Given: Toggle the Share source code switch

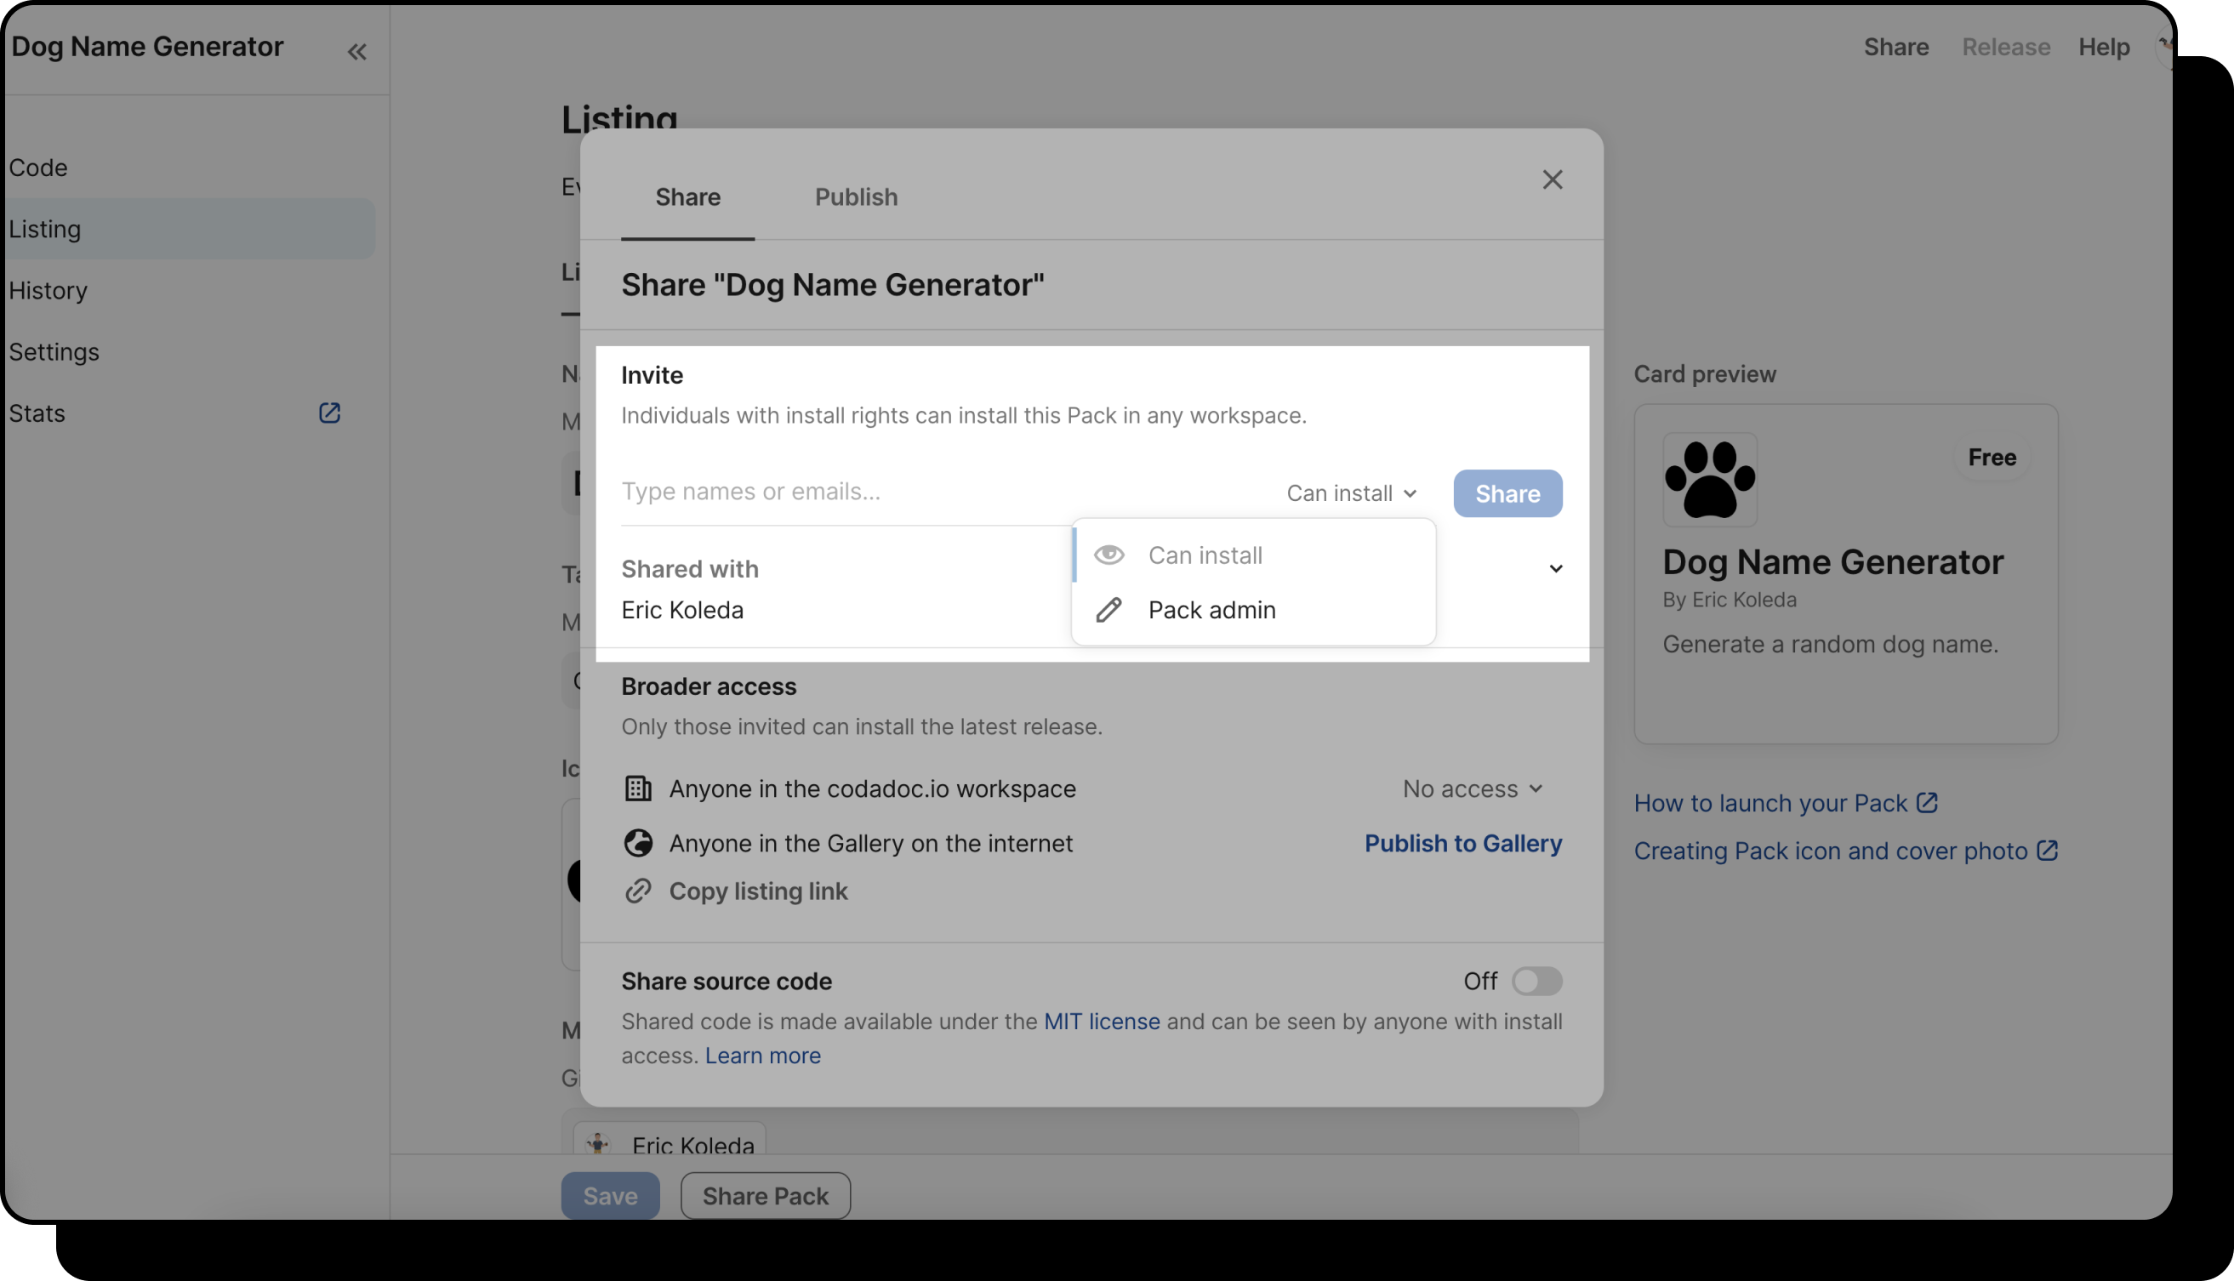Looking at the screenshot, I should click(1536, 981).
